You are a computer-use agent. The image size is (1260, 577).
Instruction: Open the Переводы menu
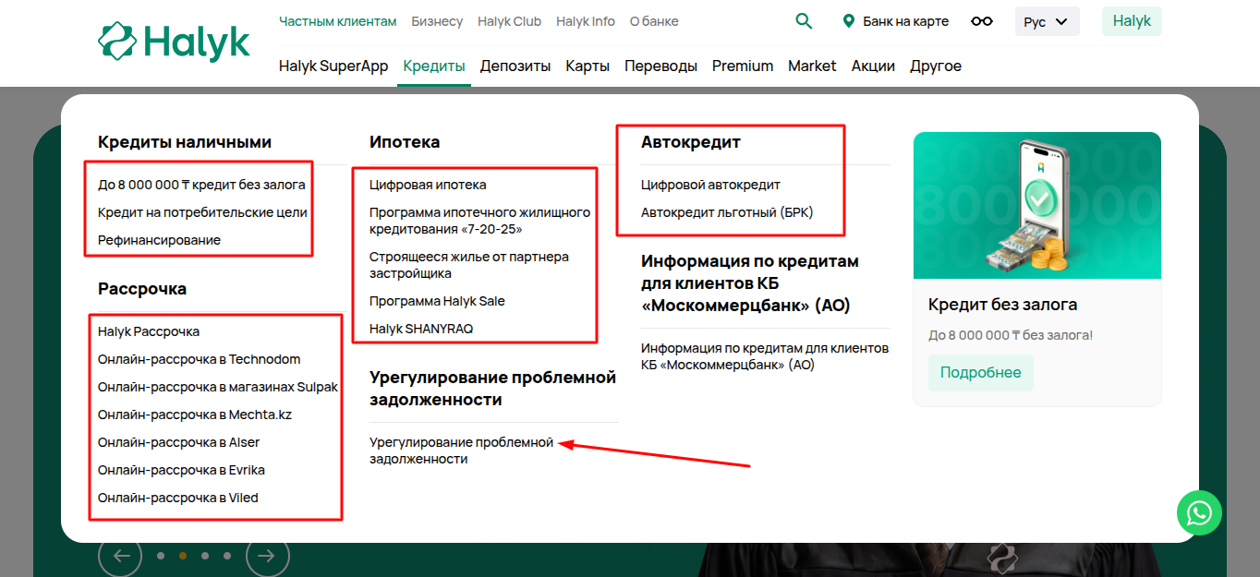pos(660,66)
